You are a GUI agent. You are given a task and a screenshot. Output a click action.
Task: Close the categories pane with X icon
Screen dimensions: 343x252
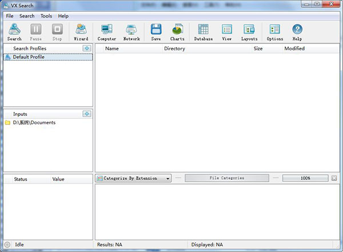(x=334, y=178)
